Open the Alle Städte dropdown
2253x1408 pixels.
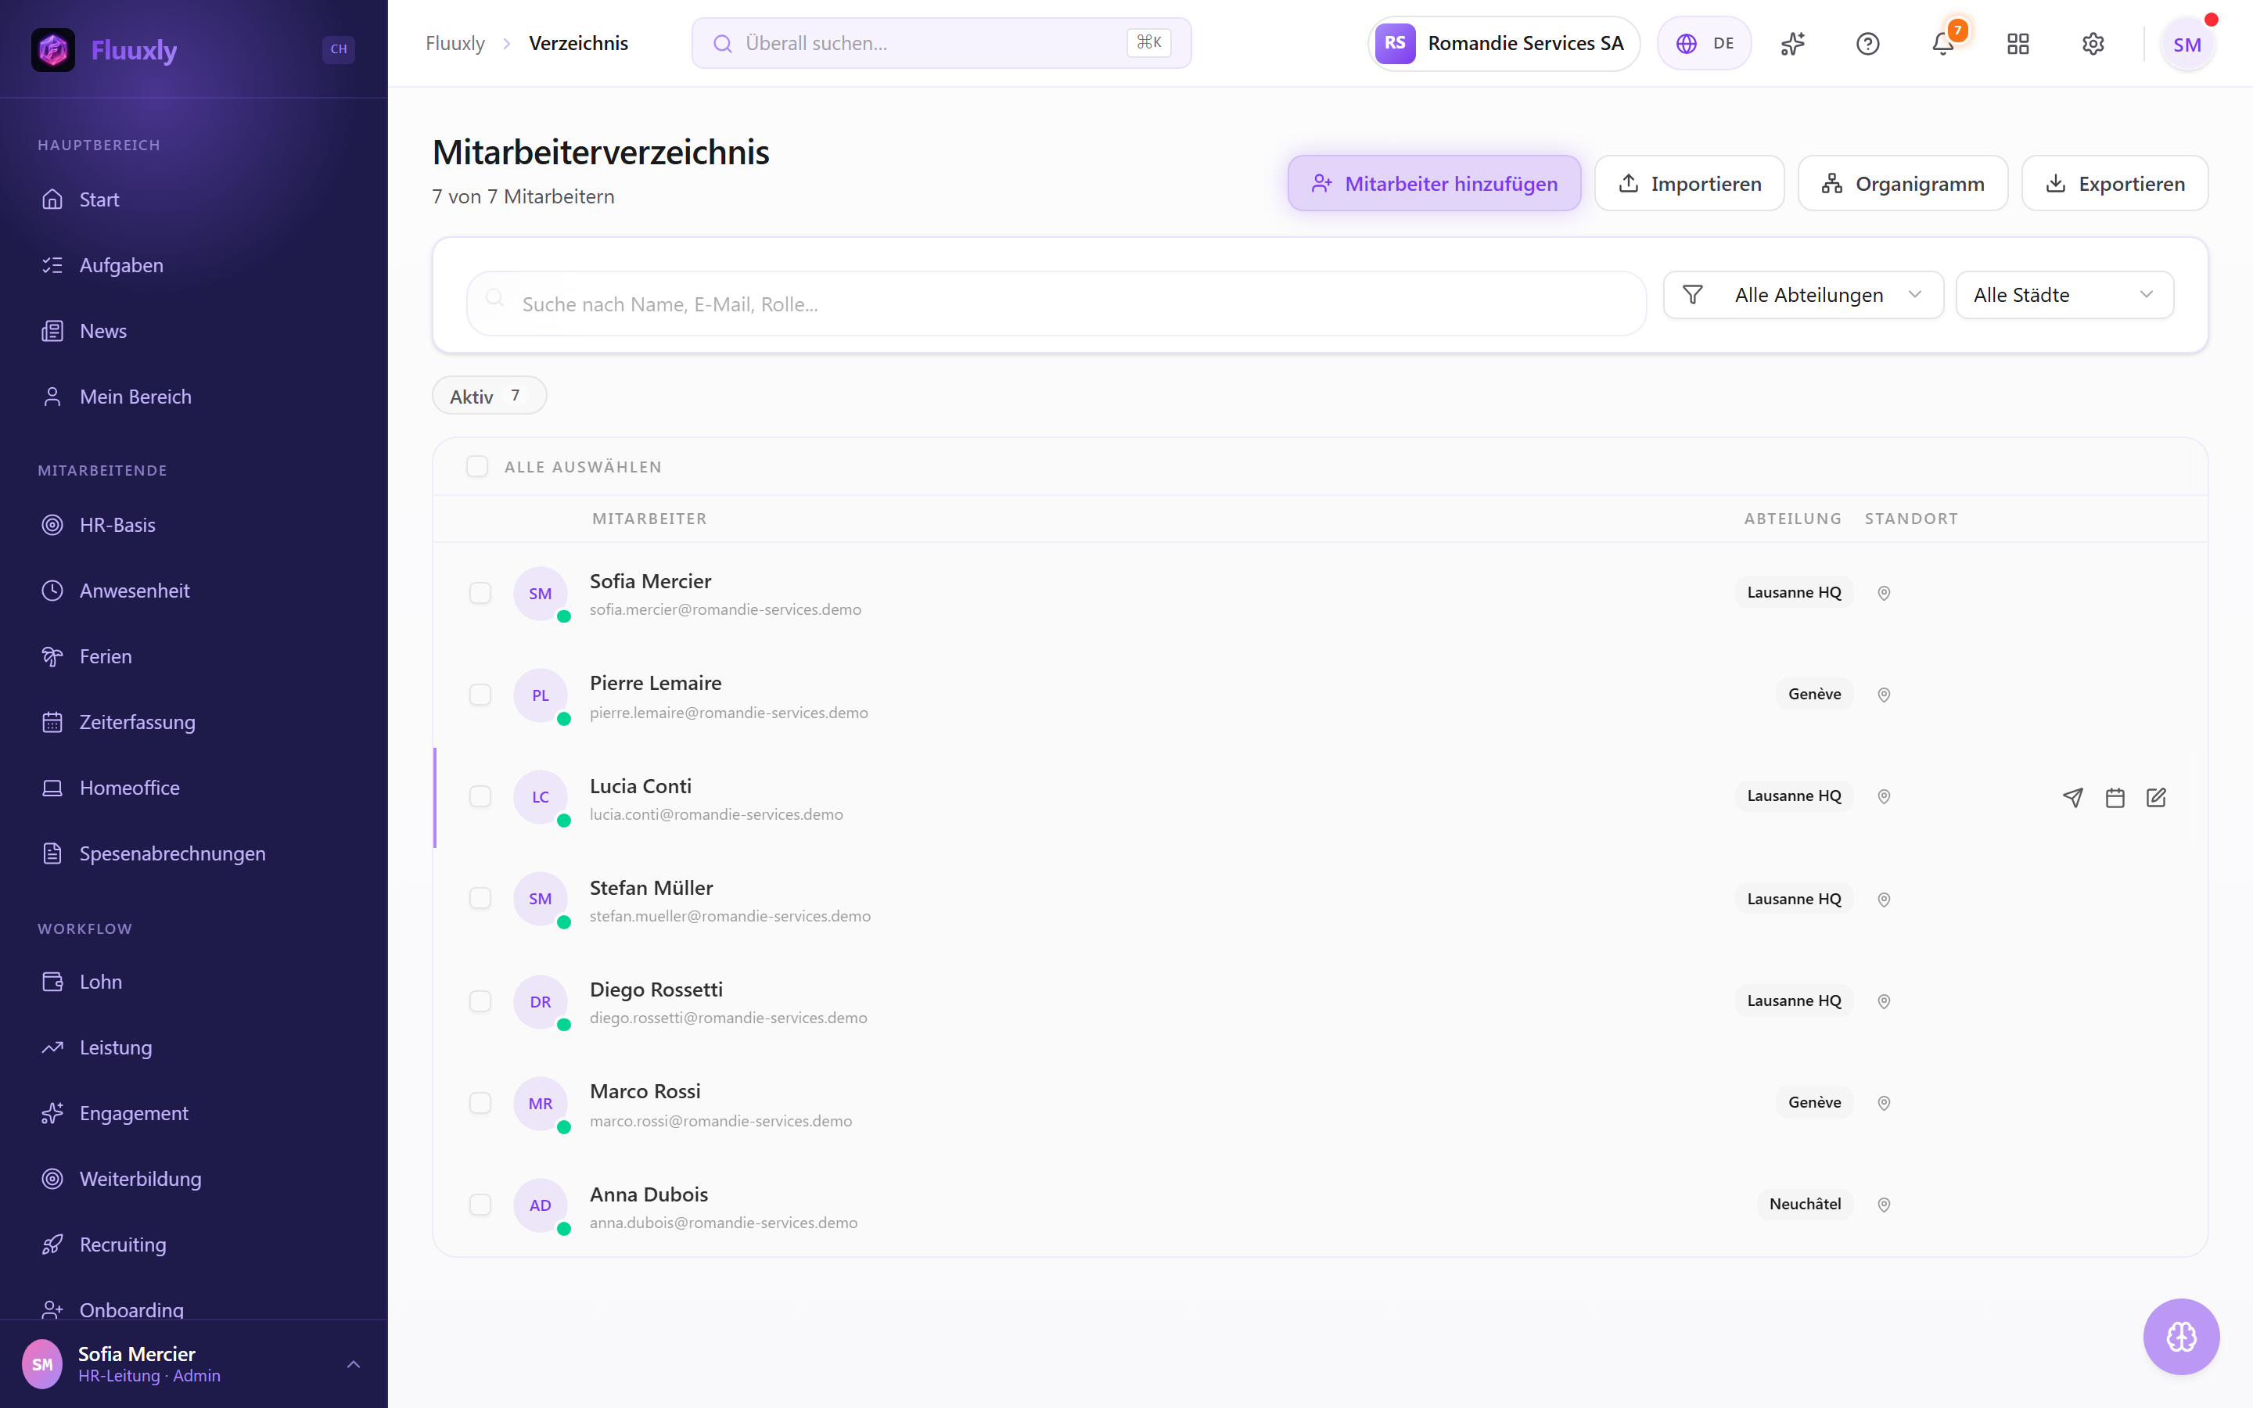tap(2064, 295)
